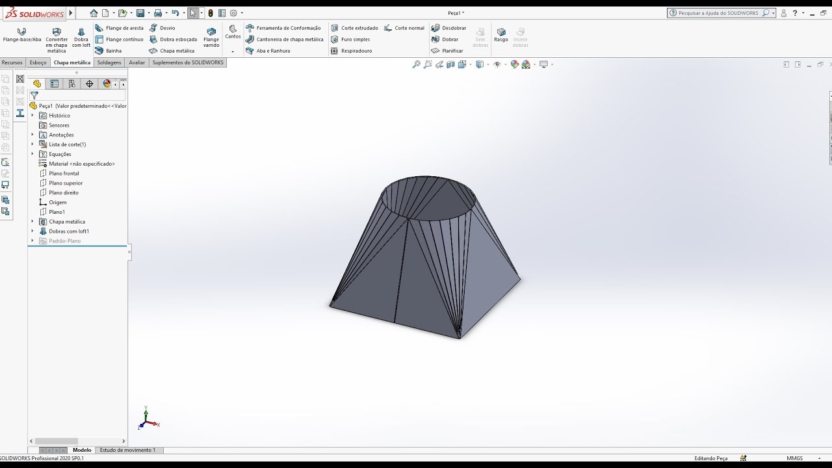
Task: Click the Furo simples tool
Action: pos(350,39)
